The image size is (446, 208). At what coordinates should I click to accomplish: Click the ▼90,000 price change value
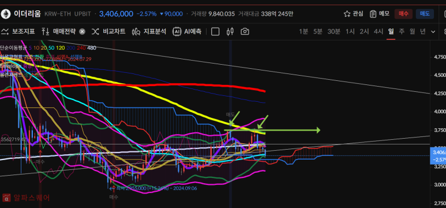click(171, 14)
